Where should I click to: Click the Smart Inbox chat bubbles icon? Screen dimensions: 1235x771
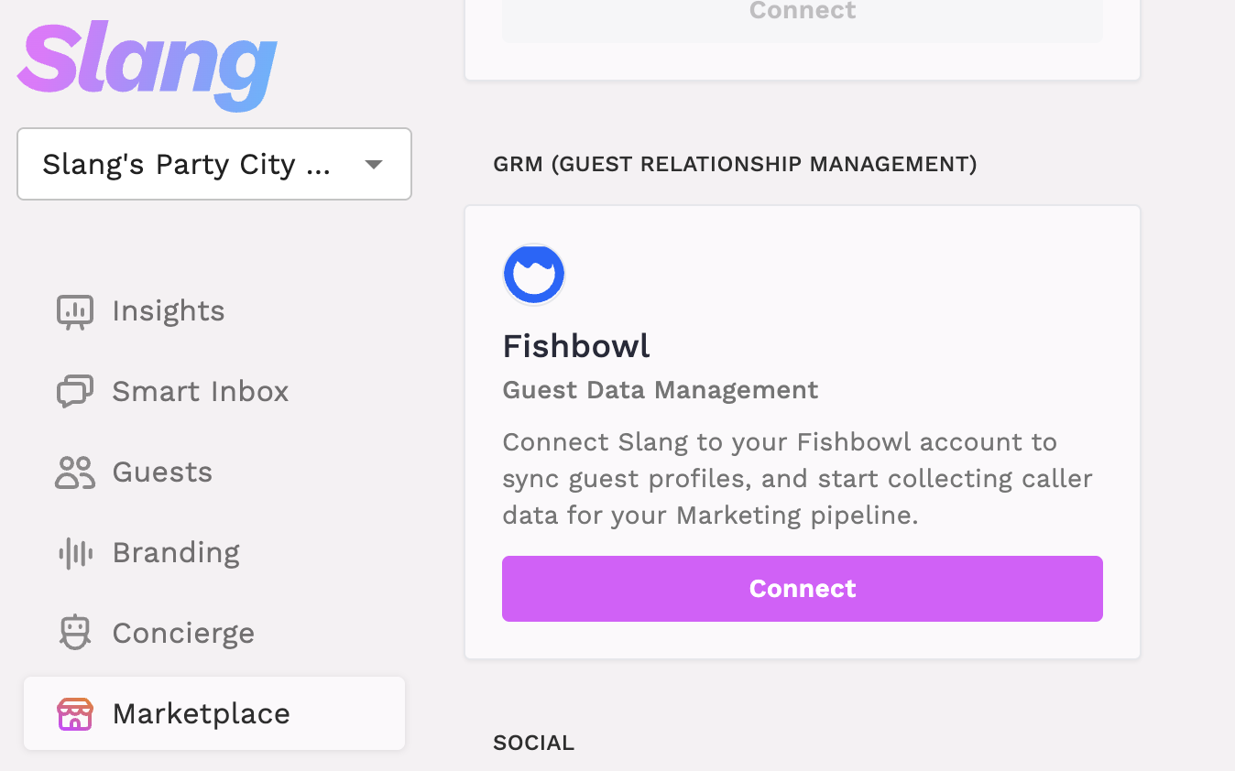tap(75, 392)
